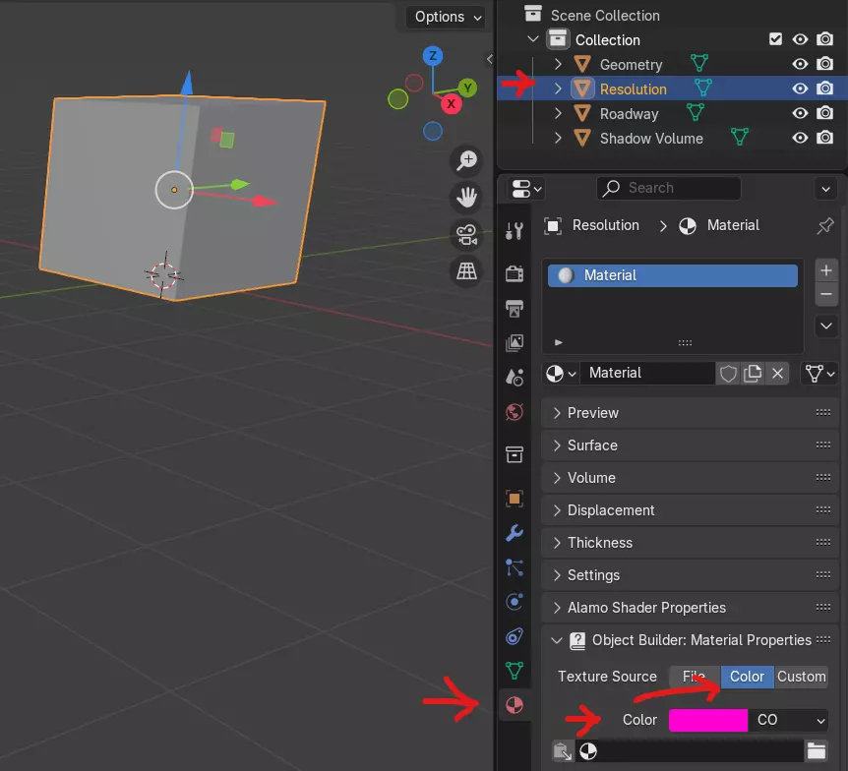Toggle camera view icon in viewport
Screen dimensions: 848x771
point(466,235)
